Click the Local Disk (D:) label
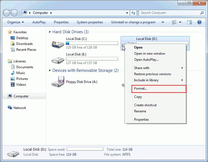Viewport: 208px width, 162px height. tap(147, 39)
